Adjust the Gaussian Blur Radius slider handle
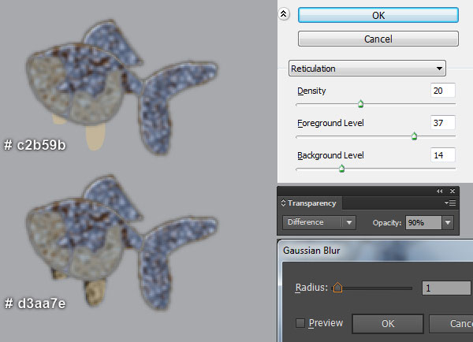 (x=338, y=288)
